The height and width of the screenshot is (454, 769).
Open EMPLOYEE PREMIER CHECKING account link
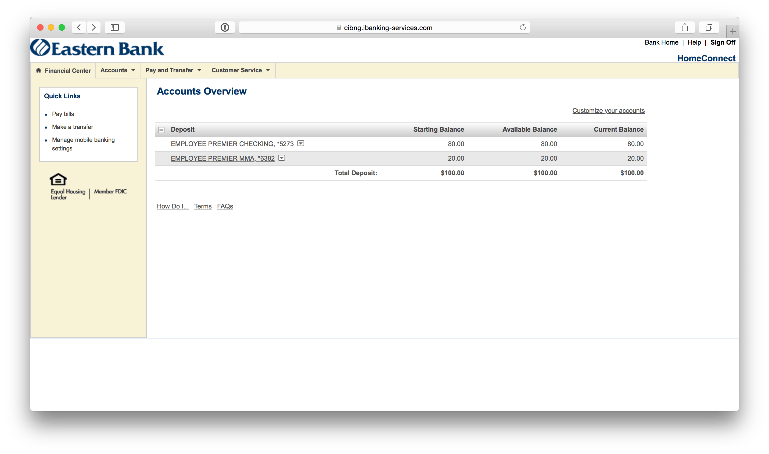click(232, 144)
